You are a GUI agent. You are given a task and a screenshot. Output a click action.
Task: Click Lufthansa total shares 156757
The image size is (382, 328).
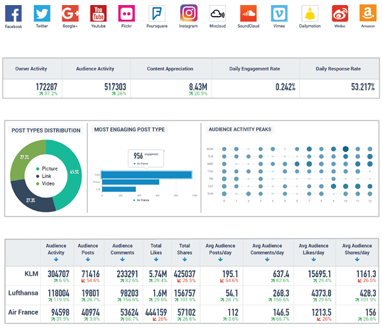[185, 293]
